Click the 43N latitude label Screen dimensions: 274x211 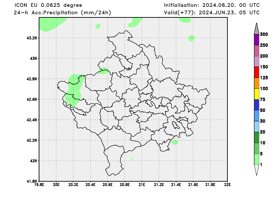[34, 58]
